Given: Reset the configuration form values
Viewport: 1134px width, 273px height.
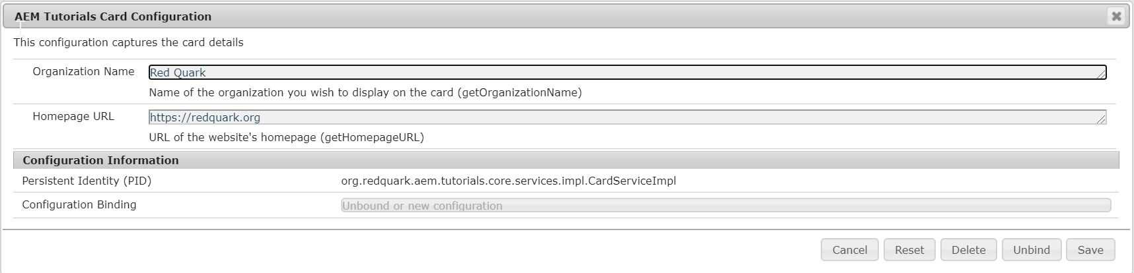Looking at the screenshot, I should tap(909, 250).
